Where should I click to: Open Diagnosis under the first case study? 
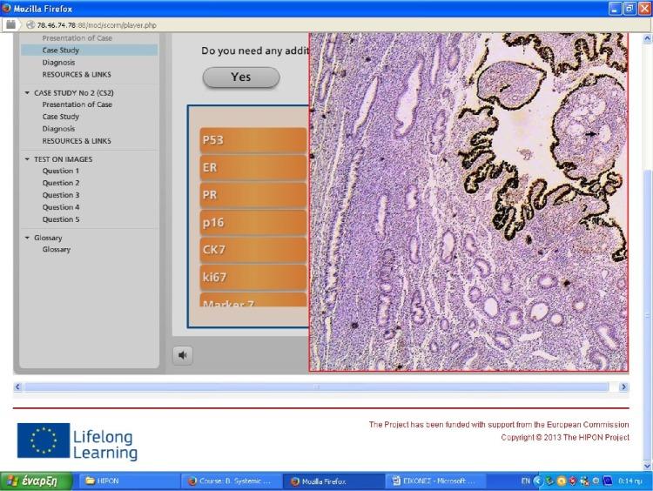tap(58, 63)
